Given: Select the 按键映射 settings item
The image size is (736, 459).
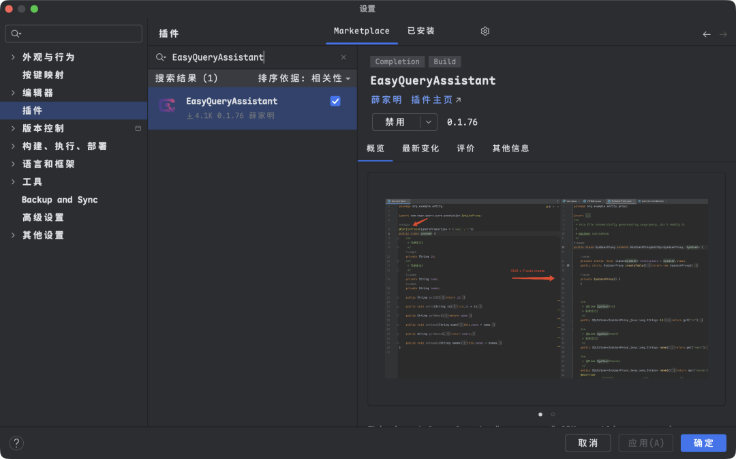Looking at the screenshot, I should click(43, 75).
